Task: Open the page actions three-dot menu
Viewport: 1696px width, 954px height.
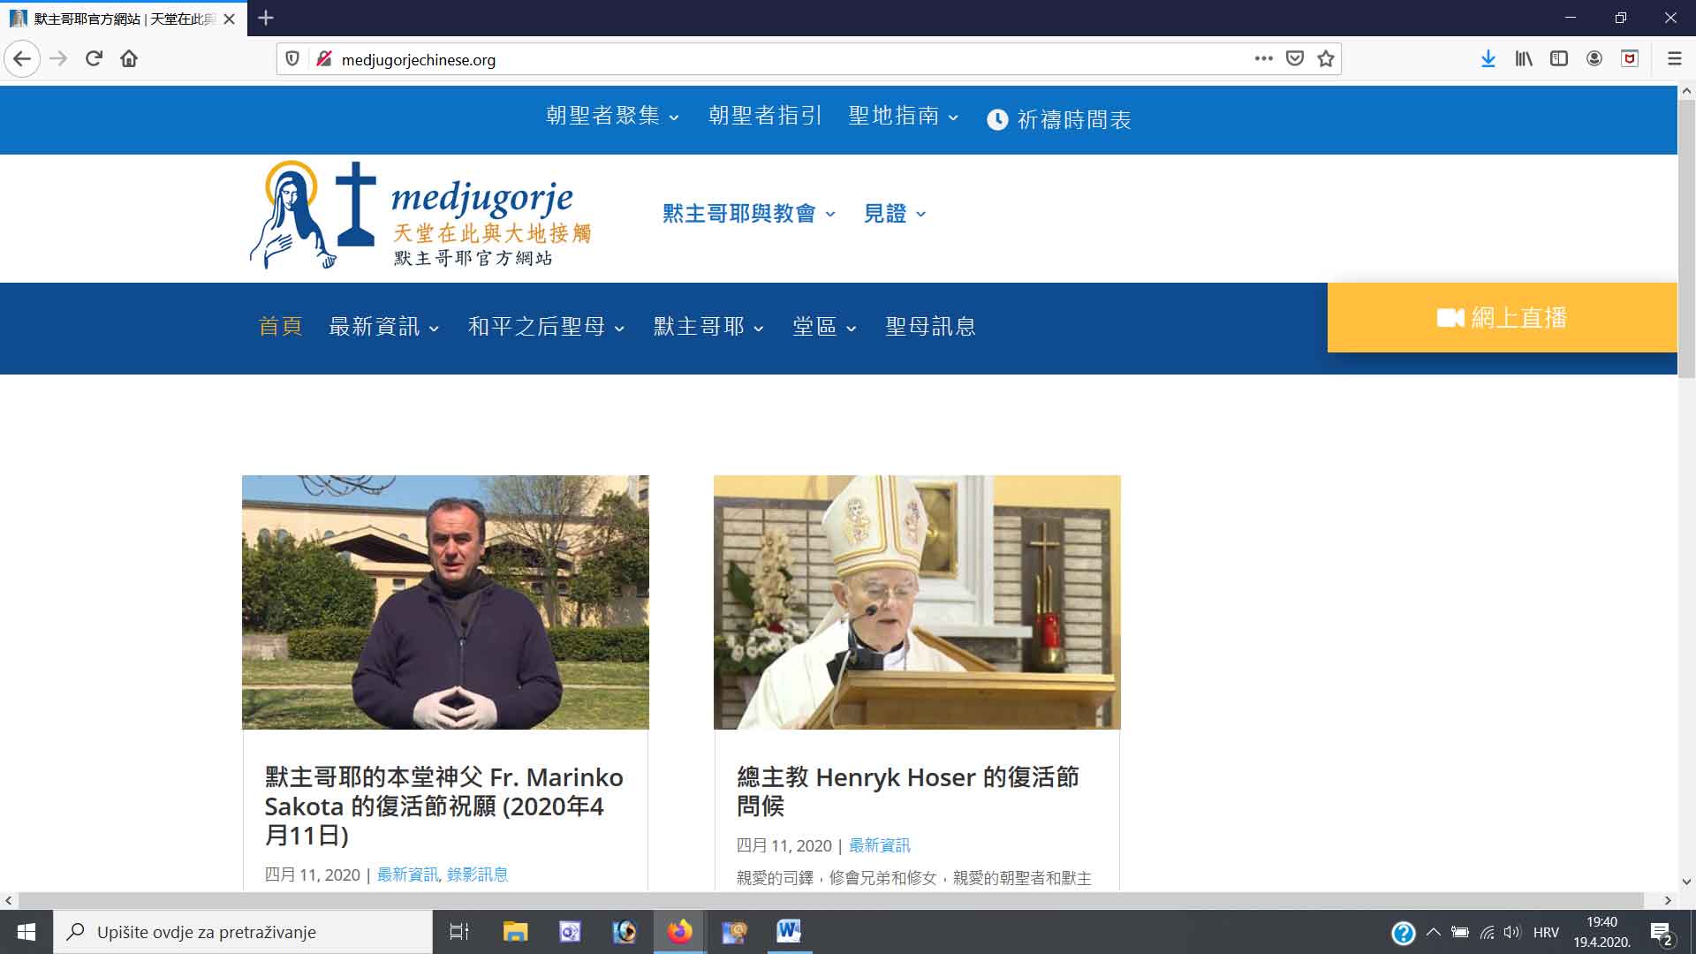Action: click(1264, 59)
